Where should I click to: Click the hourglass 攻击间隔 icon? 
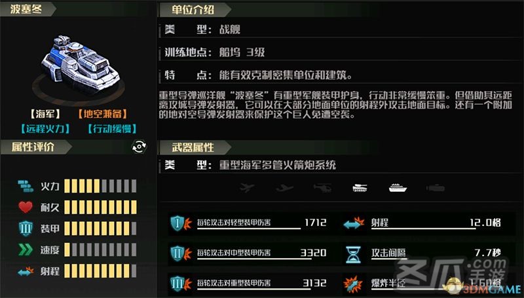point(353,255)
